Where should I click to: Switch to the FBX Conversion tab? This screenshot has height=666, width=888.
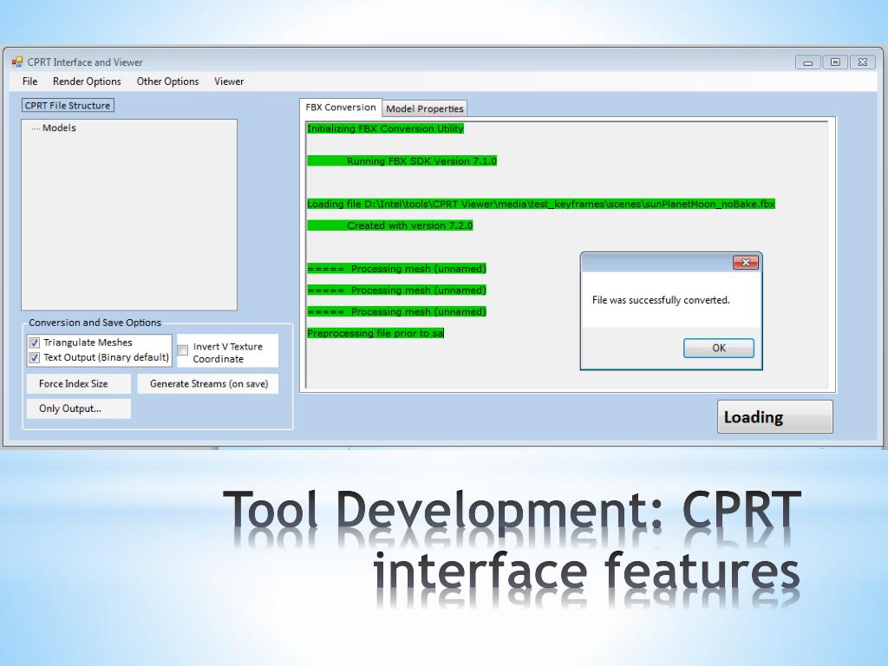340,107
